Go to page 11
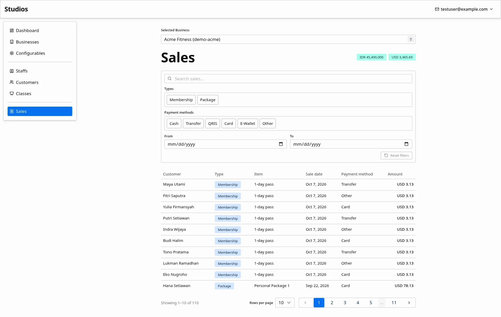This screenshot has height=317, width=501. pos(394,303)
